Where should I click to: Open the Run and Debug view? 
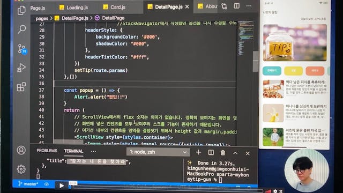pos(21,68)
